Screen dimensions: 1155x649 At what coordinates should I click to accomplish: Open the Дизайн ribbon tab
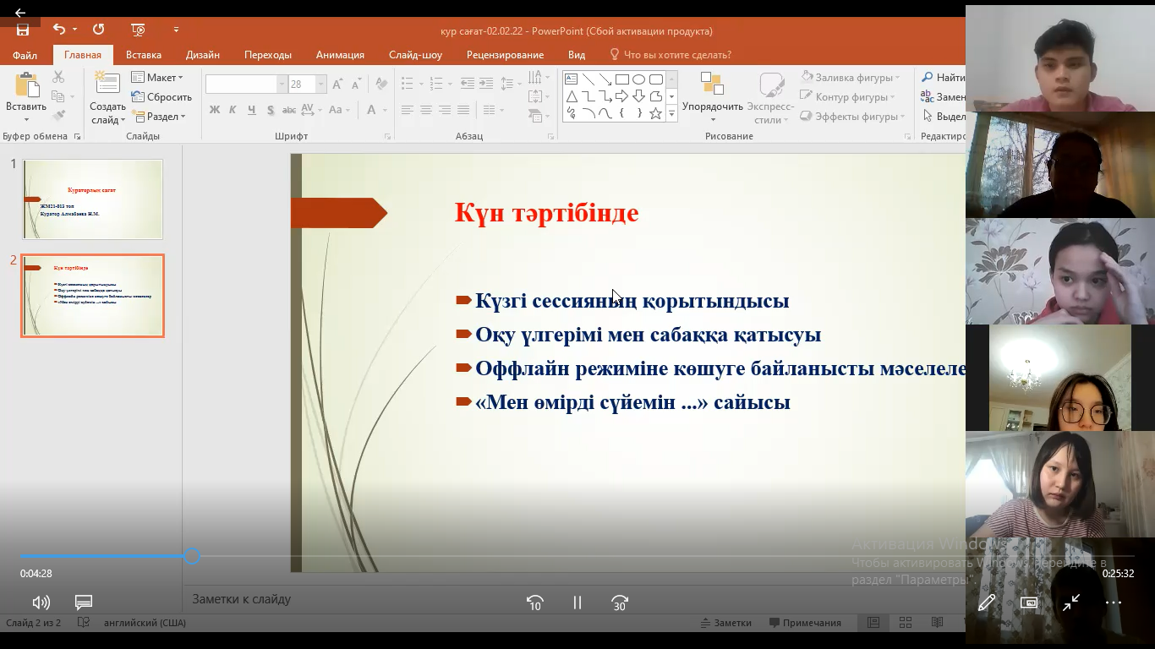203,55
